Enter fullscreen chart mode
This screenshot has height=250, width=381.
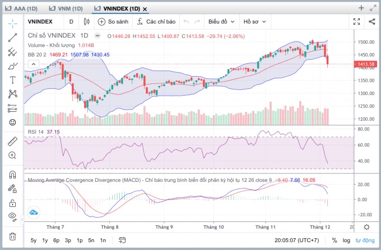coord(356,22)
